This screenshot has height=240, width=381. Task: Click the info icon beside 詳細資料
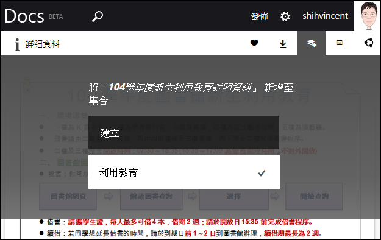(17, 44)
